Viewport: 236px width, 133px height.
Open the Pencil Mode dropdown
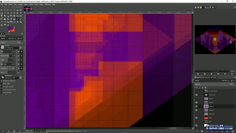pyautogui.click(x=8, y=38)
